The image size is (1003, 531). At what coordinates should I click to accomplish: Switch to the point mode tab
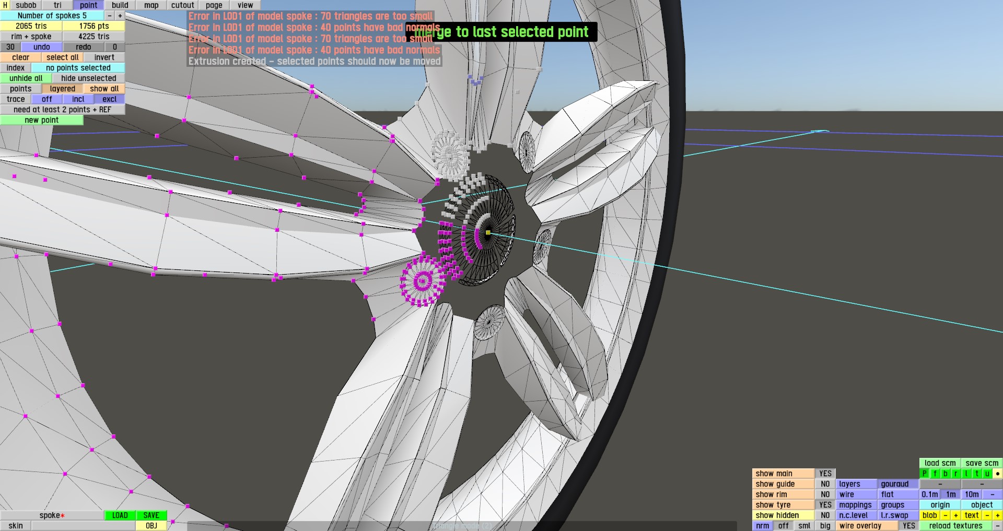(x=89, y=5)
